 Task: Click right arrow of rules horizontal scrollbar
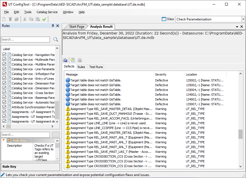coord(52,127)
